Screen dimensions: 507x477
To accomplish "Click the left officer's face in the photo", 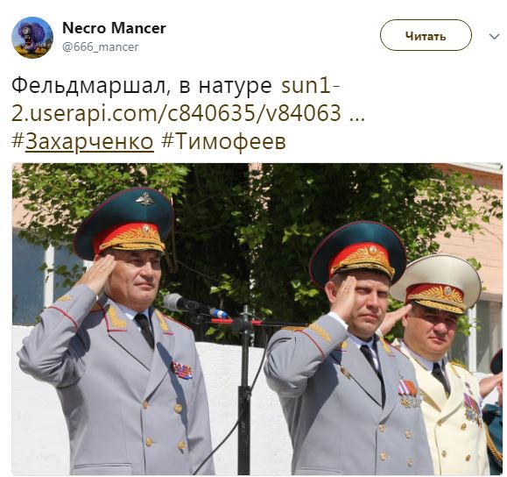I will (x=136, y=277).
